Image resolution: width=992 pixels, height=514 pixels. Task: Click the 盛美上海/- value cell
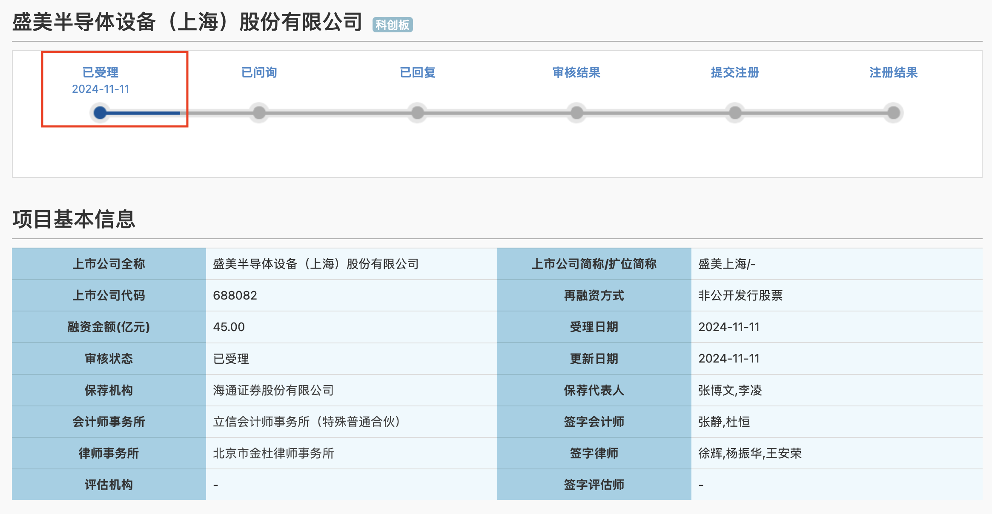(x=837, y=264)
